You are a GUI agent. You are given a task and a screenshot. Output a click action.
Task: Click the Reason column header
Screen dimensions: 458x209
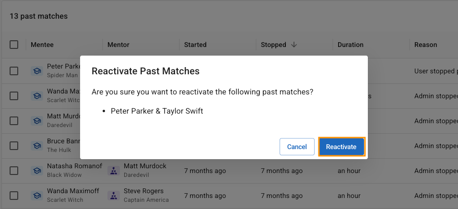pyautogui.click(x=425, y=45)
